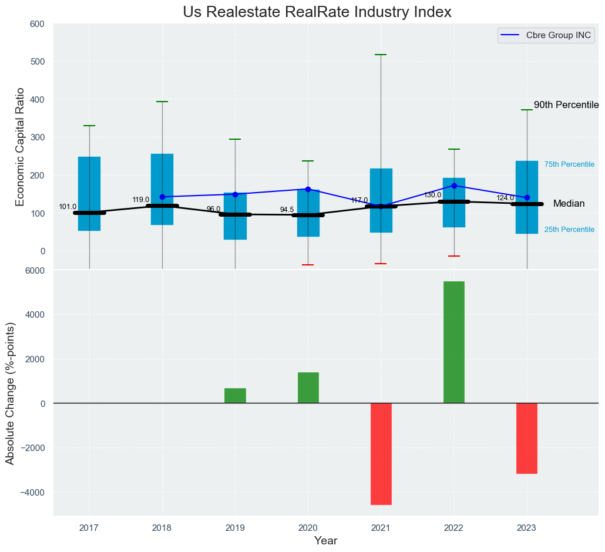Select the small green 2019 change bar
Viewport: 605px width, 552px height.
(x=235, y=396)
